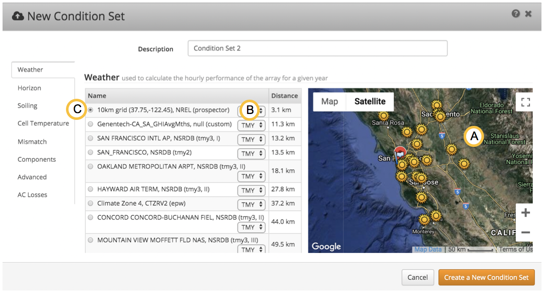Switch to the Horizon tab

(x=29, y=88)
